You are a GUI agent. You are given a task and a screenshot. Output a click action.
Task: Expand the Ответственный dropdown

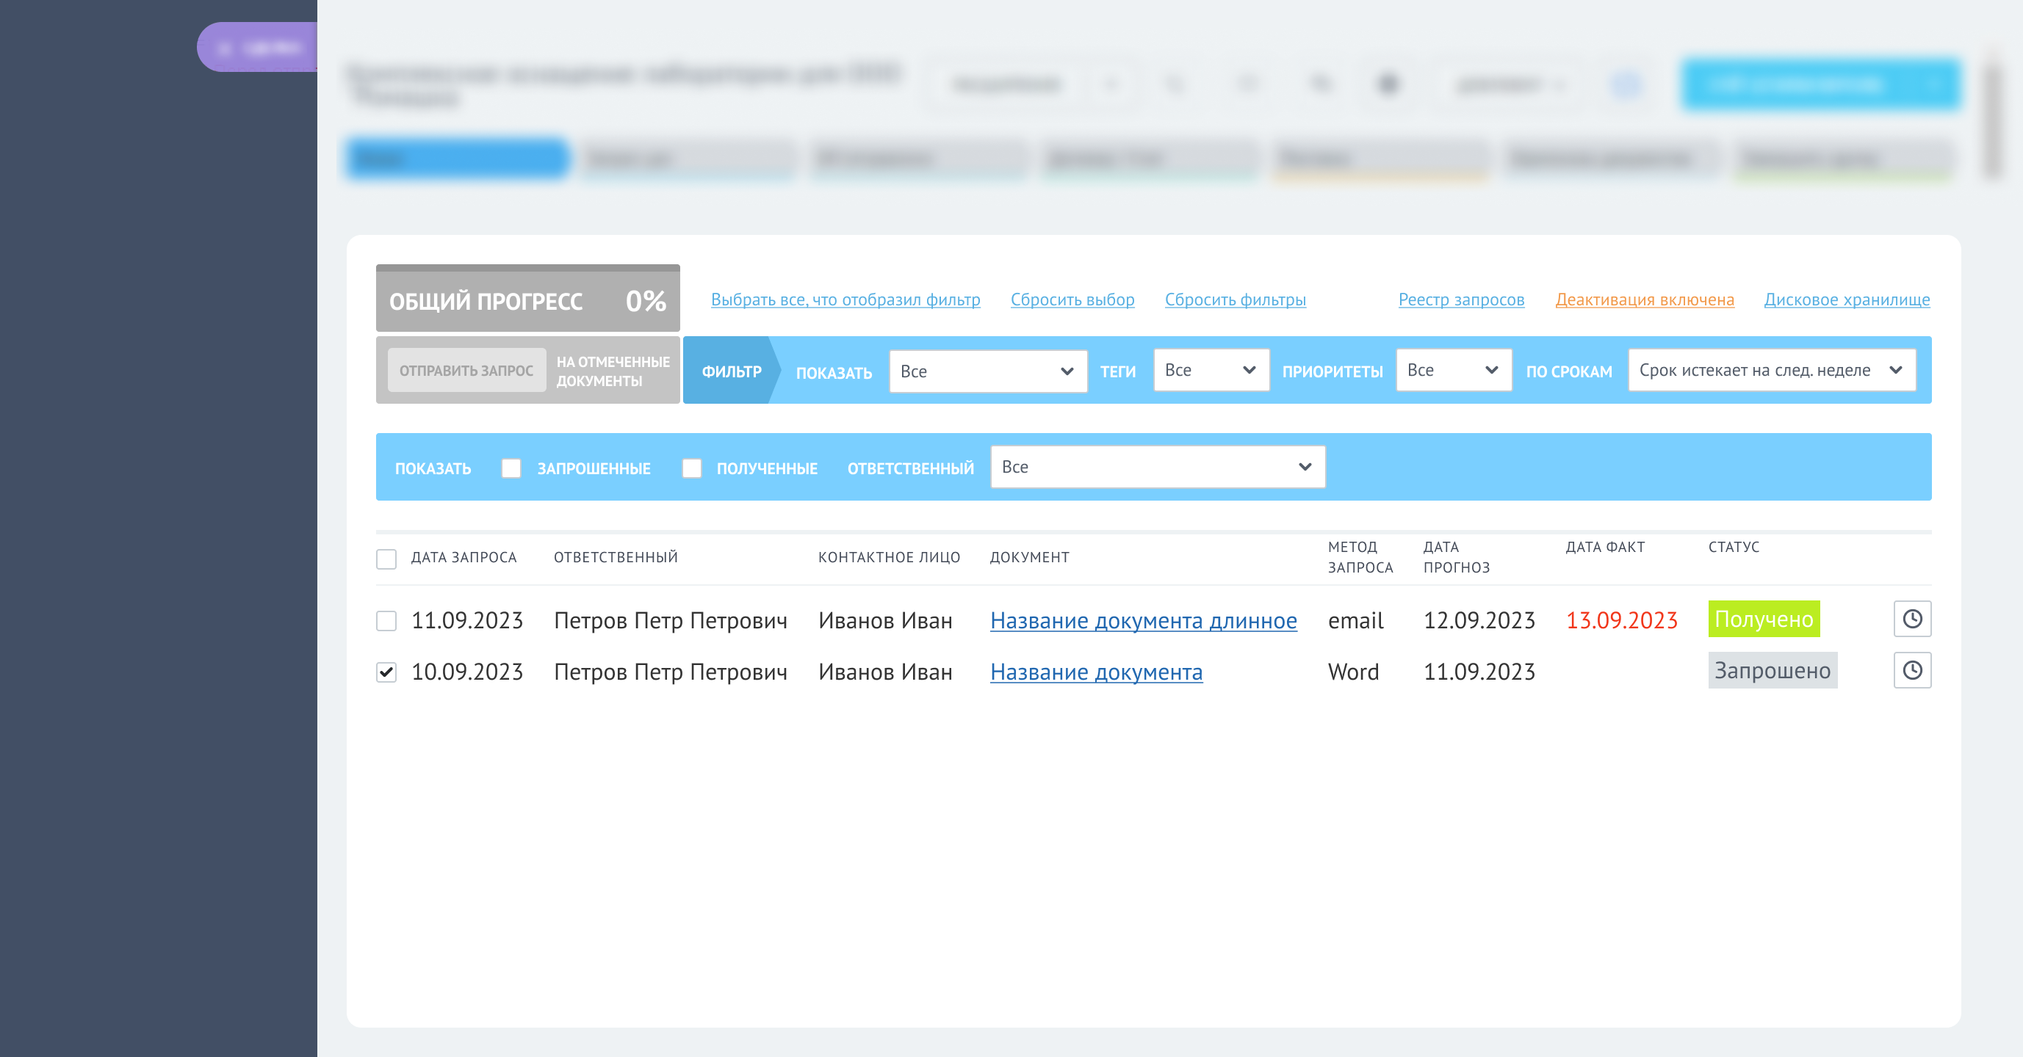click(1157, 467)
